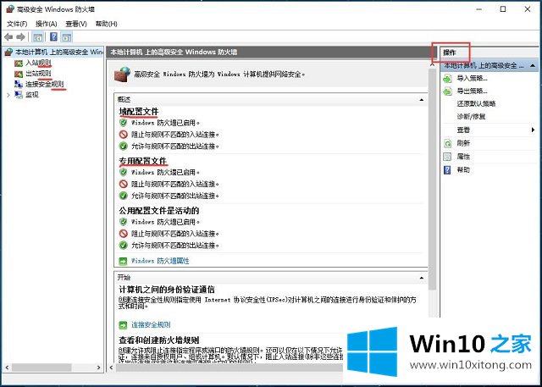Open the 查看 submenu arrow in actions
Image resolution: width=542 pixels, height=387 pixels.
[x=533, y=130]
